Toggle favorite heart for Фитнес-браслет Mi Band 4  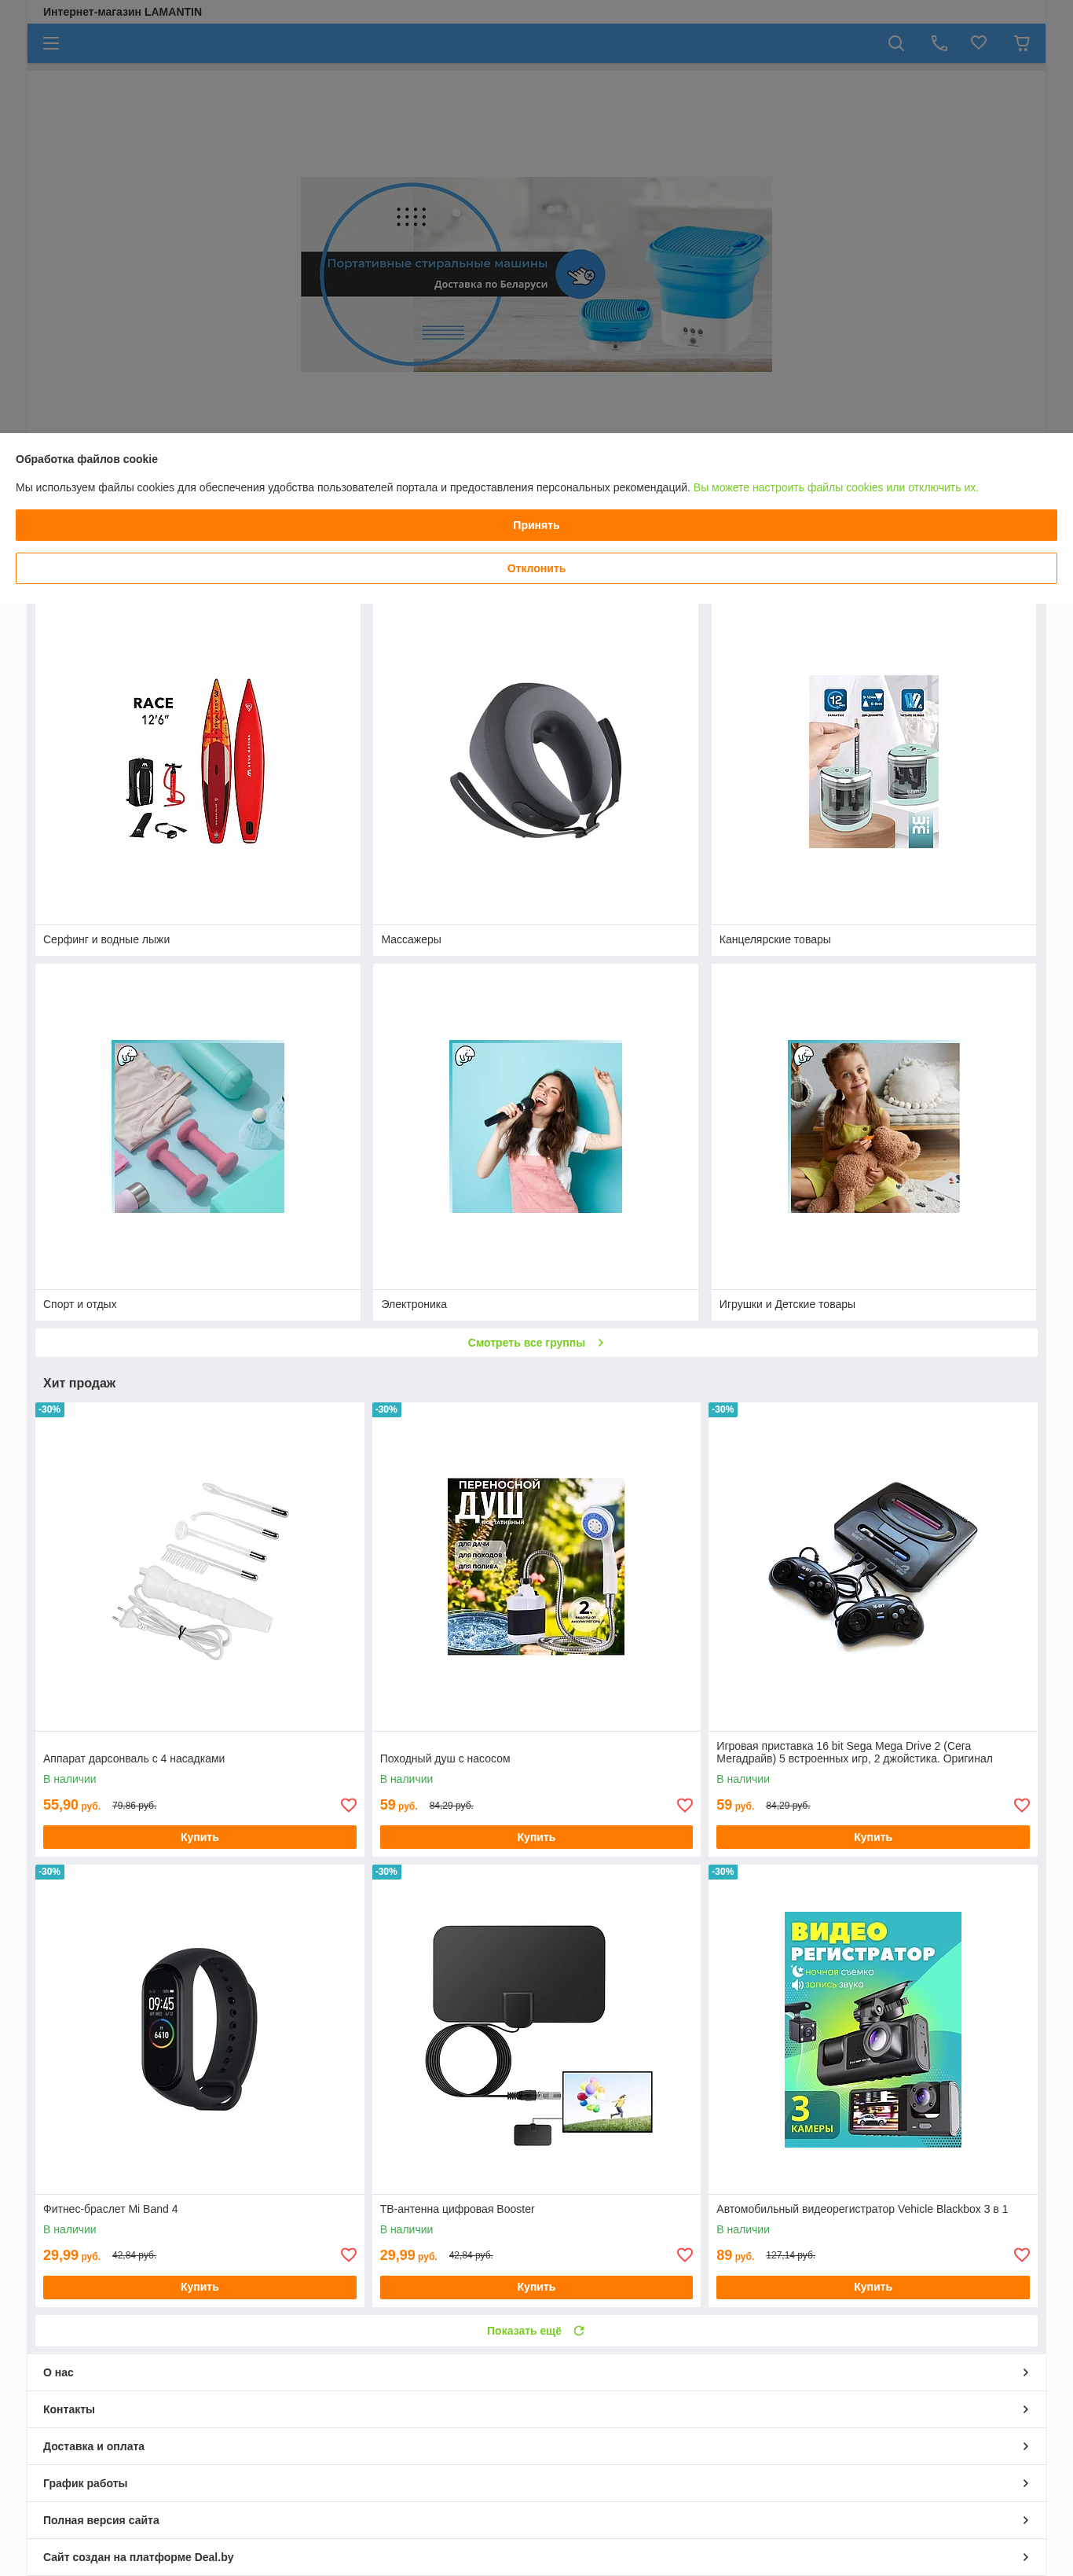(x=349, y=2255)
